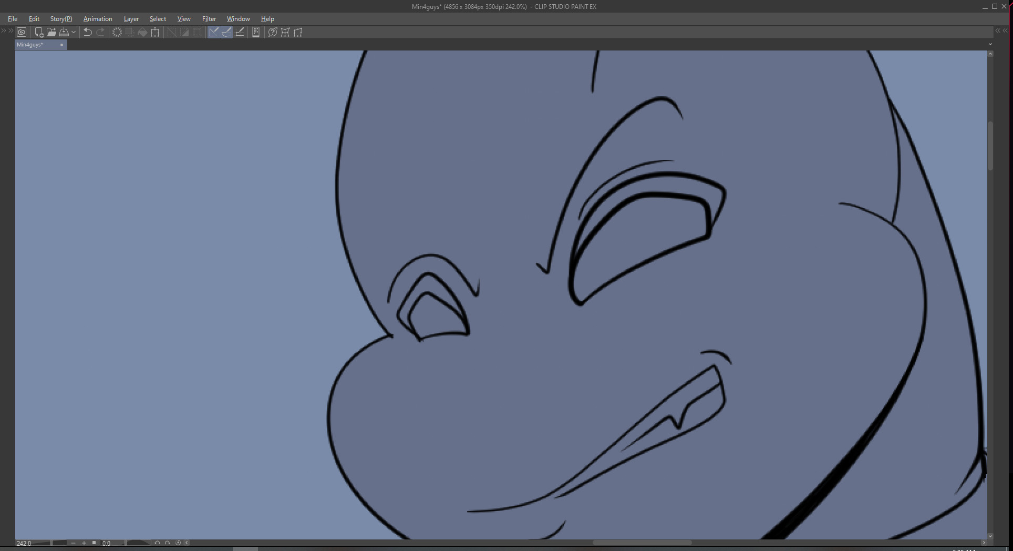Open the Select menu

(x=158, y=18)
